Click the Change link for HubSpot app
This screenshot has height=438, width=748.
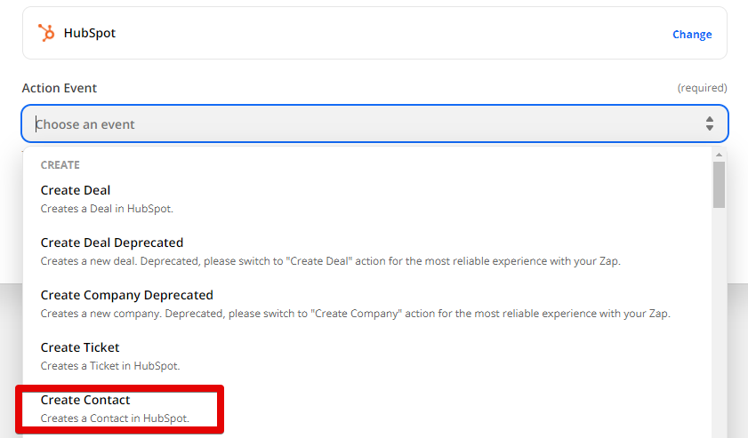(692, 35)
